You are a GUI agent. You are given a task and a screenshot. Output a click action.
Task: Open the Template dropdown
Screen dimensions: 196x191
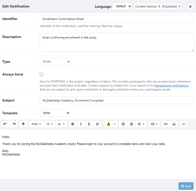click(55, 113)
